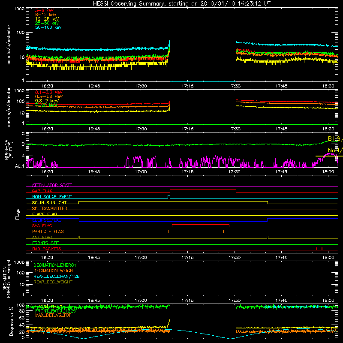Click the first BAD_PACKETS red spike marker
This screenshot has height=343, width=343.
[317, 249]
